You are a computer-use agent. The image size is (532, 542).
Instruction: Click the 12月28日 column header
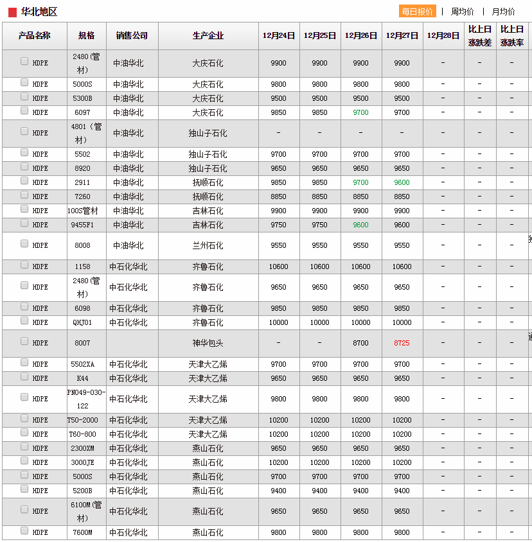click(x=443, y=35)
